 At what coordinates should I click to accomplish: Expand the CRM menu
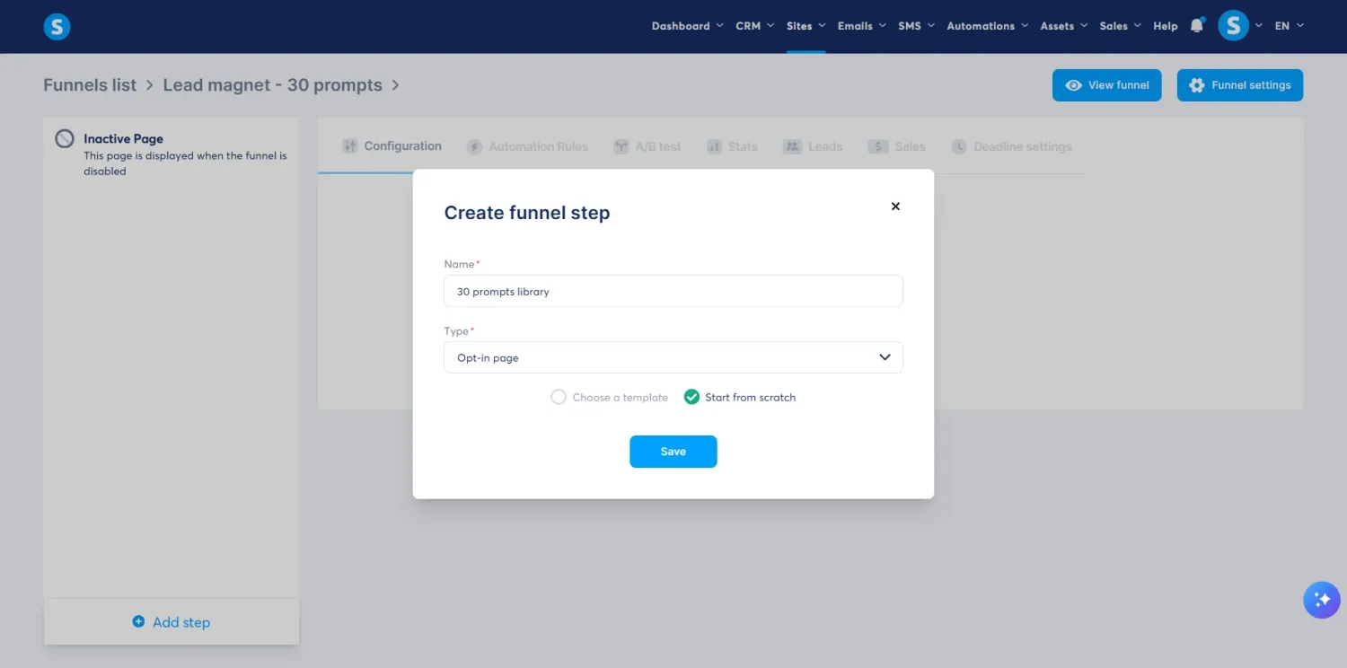pyautogui.click(x=754, y=26)
